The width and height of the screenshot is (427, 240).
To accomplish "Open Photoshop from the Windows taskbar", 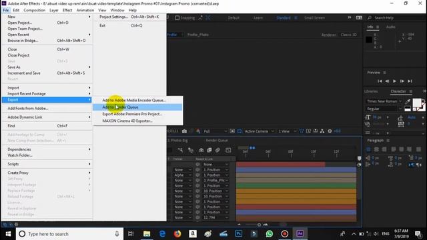I will click(x=239, y=234).
